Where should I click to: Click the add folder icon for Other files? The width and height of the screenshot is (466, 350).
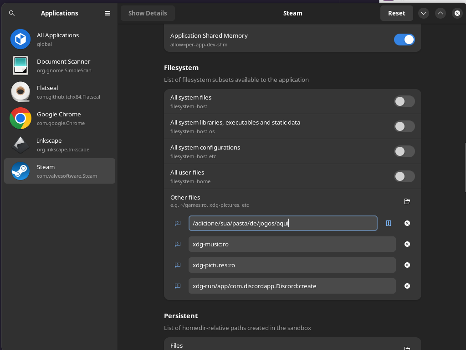click(407, 201)
